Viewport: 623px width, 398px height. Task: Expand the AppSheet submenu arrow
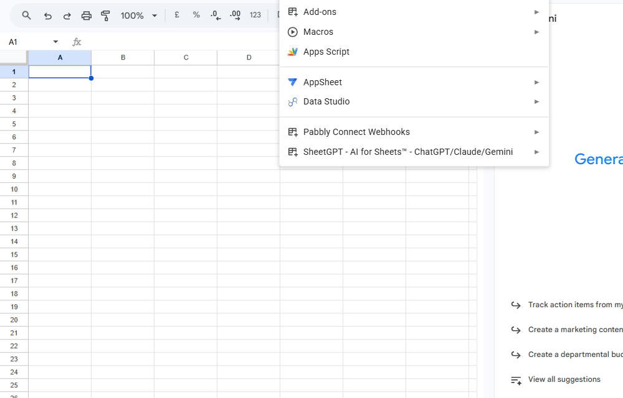536,82
